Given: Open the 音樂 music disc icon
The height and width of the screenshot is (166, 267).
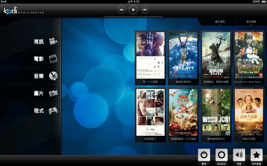Looking at the screenshot, I should [53, 76].
